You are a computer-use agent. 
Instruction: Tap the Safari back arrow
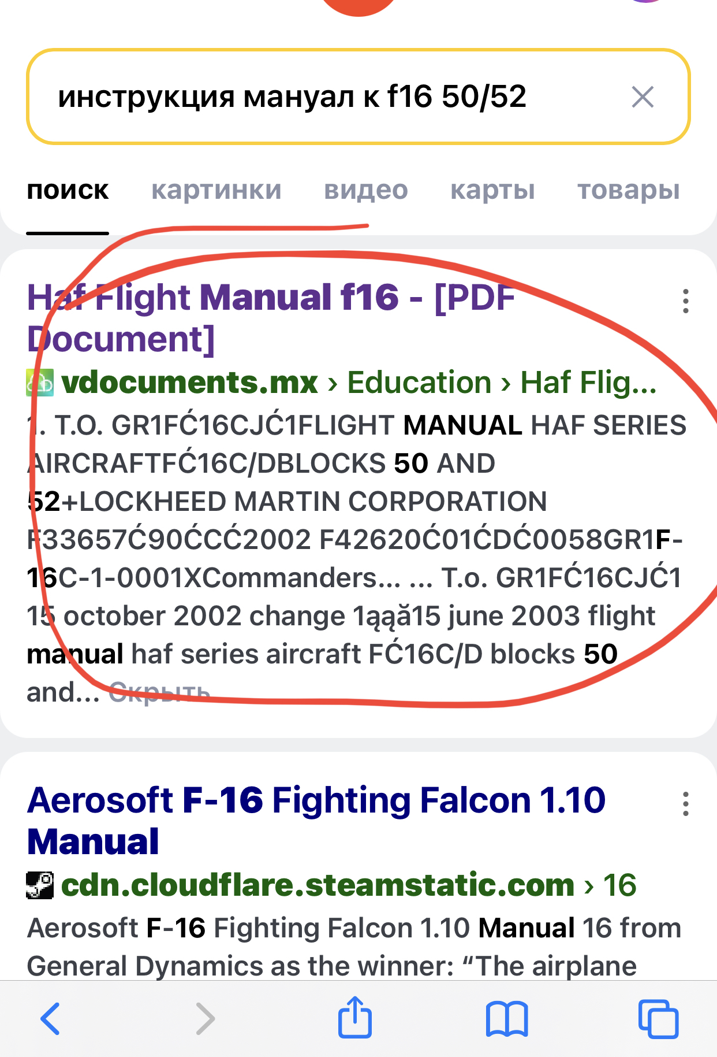(x=51, y=1018)
